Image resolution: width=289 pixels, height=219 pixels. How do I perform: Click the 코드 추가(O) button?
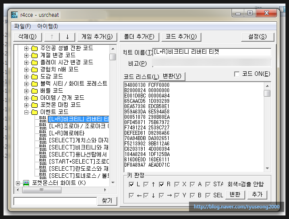[x=181, y=37]
